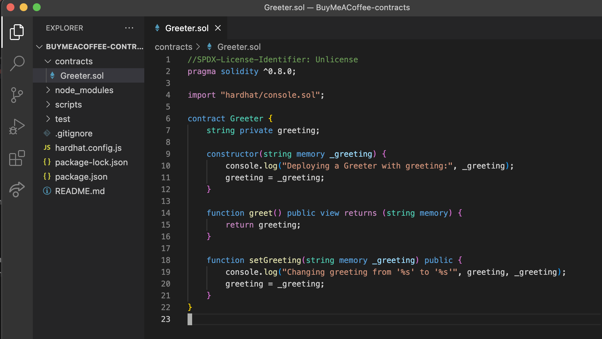Open package.json file
The width and height of the screenshot is (602, 339).
(x=89, y=177)
